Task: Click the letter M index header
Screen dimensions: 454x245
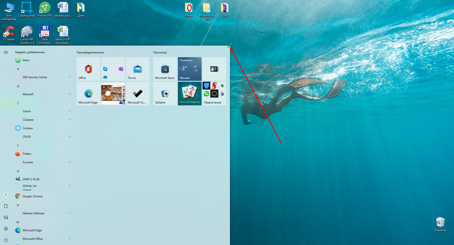Action: (x=18, y=222)
